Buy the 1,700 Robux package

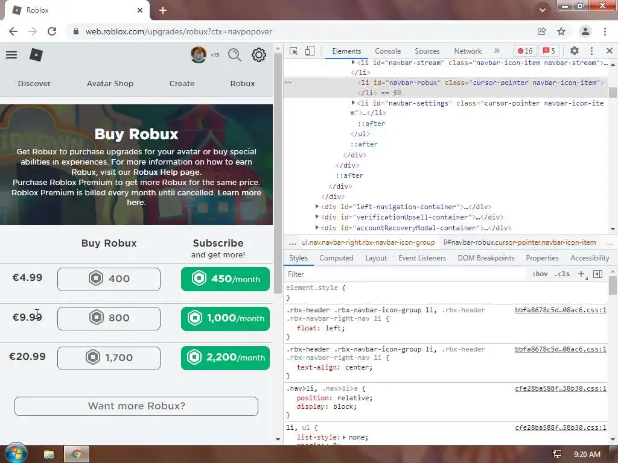pos(109,358)
